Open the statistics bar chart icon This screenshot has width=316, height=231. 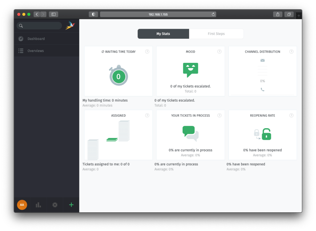click(38, 205)
